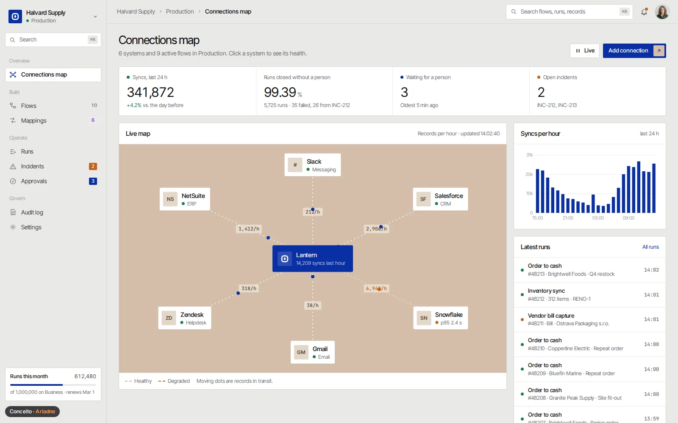The image size is (678, 423).
Task: Select the central Lantern node
Action: click(313, 258)
